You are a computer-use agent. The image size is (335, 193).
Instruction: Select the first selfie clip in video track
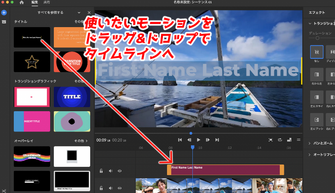click(151, 186)
